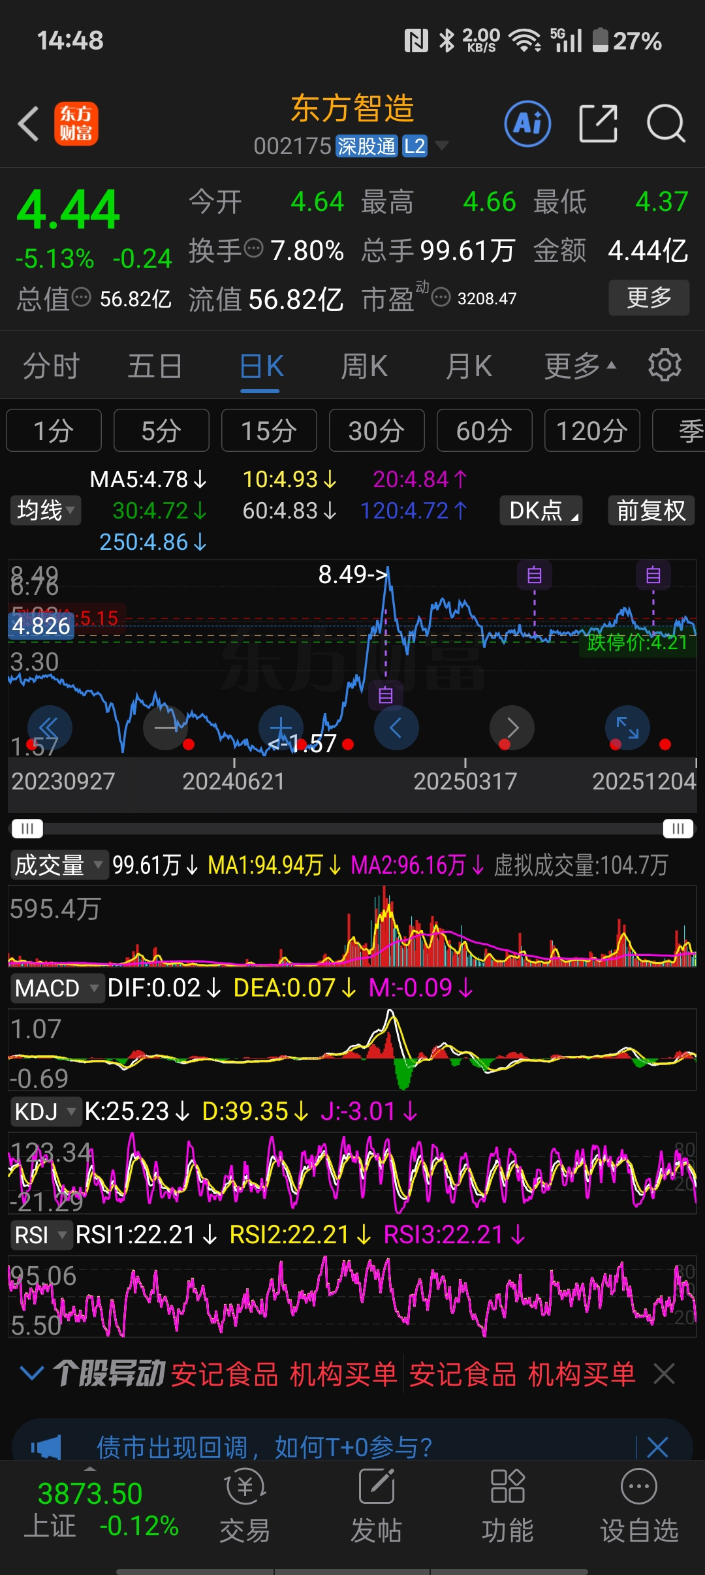Move chart left with left-arrow circle
Viewport: 705px width, 1575px height.
(x=396, y=727)
